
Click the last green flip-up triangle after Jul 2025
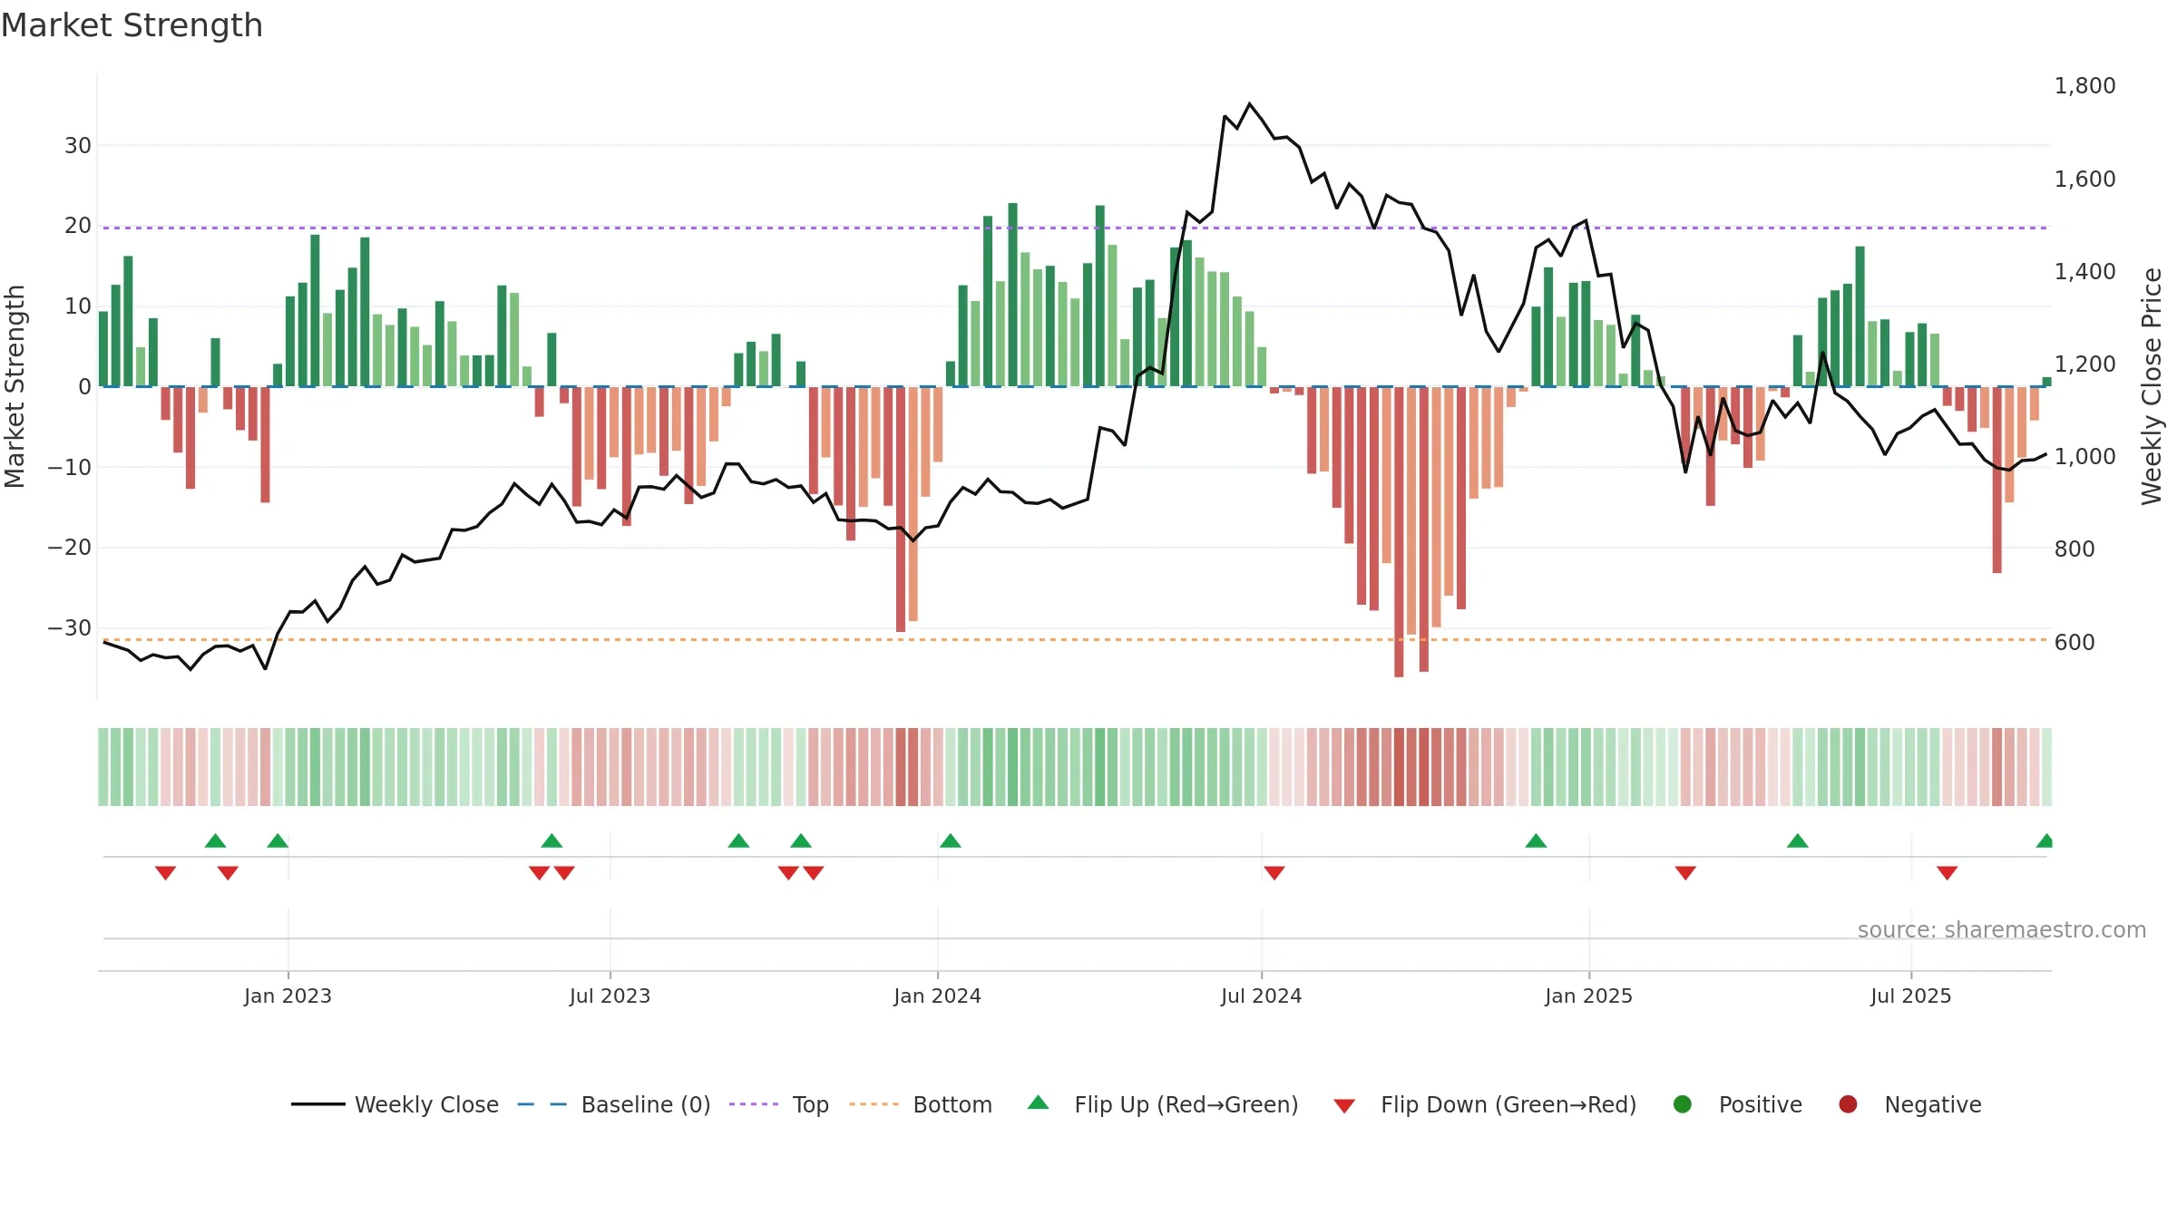click(2045, 840)
